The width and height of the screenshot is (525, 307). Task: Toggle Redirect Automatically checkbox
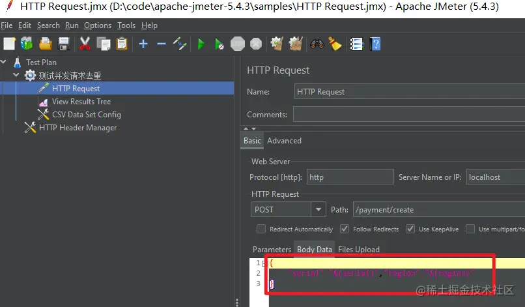[261, 229]
